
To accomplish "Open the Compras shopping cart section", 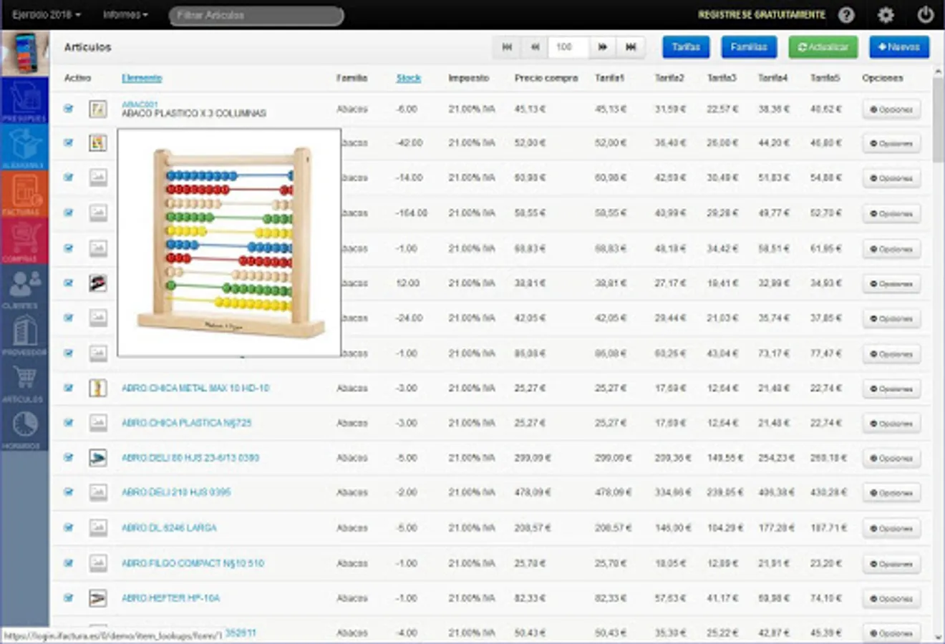I will point(25,241).
